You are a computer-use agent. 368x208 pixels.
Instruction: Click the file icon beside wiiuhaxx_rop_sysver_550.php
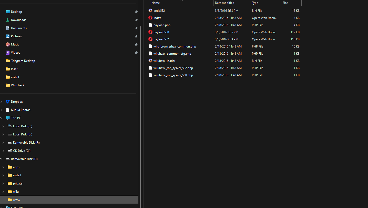click(x=150, y=75)
